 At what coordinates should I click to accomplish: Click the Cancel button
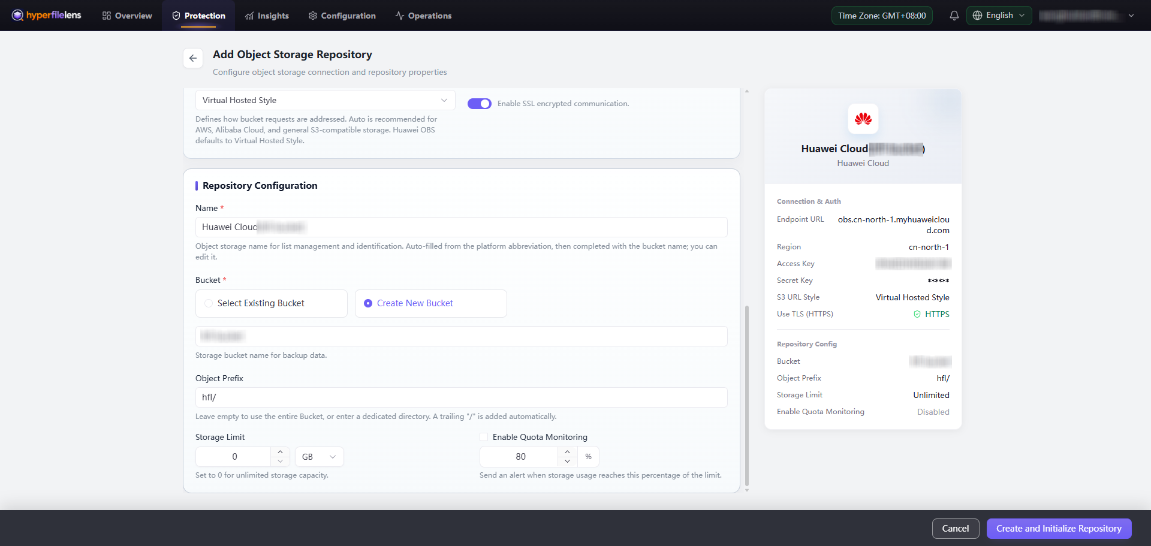[x=956, y=529]
